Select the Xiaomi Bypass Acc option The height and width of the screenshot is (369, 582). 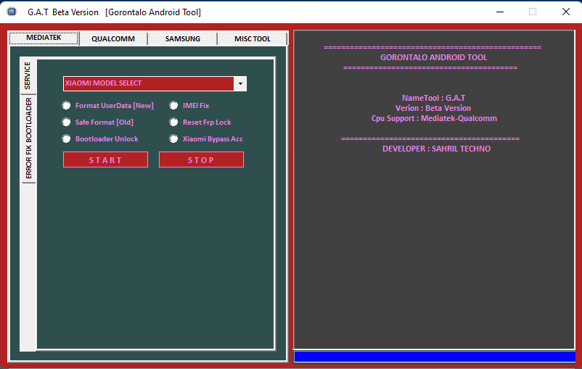(x=206, y=138)
